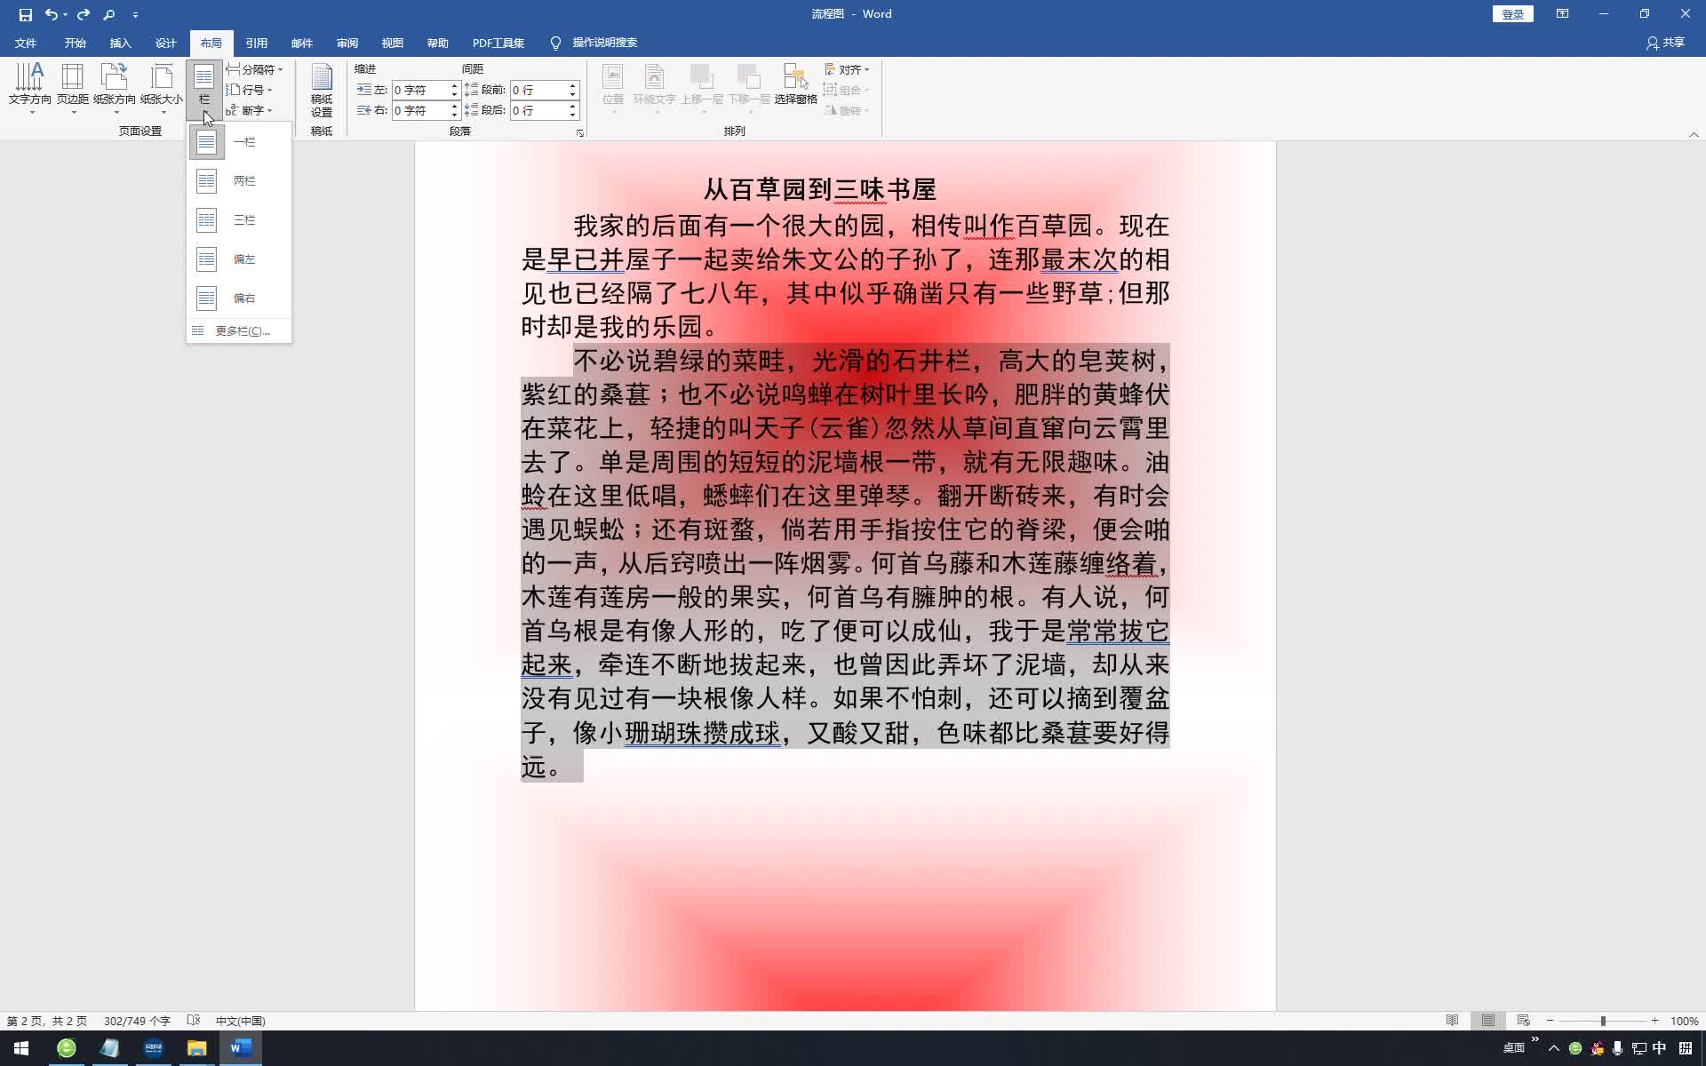1706x1066 pixels.
Task: Click the spelling check status icon
Action: (x=194, y=1021)
